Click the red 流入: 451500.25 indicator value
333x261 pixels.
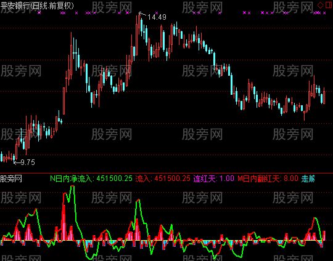(x=163, y=179)
